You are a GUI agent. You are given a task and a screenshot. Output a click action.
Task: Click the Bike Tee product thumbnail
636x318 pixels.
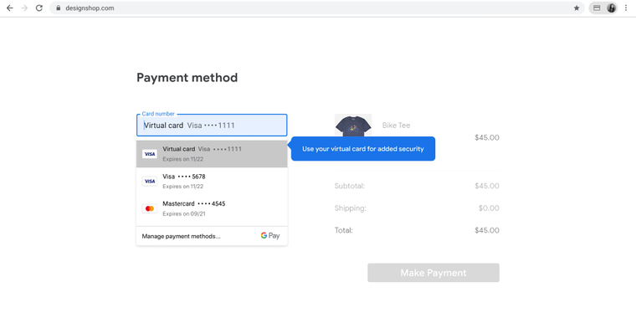(x=353, y=126)
